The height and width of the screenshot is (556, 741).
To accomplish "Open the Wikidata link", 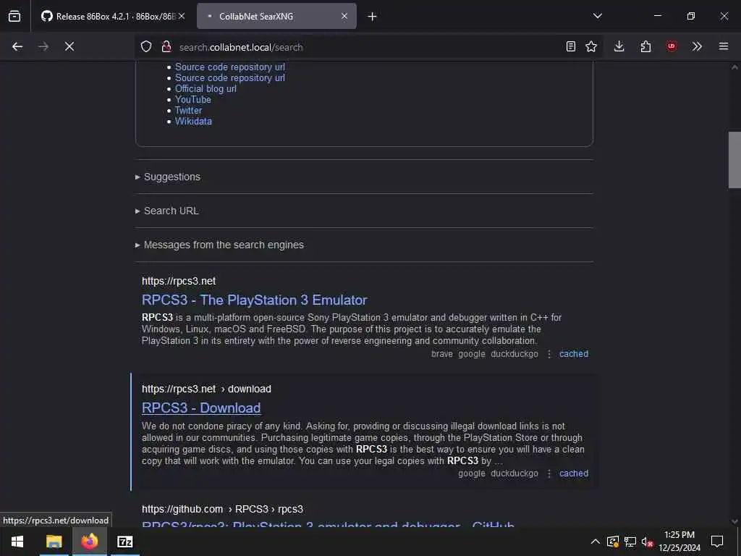I will [x=193, y=122].
